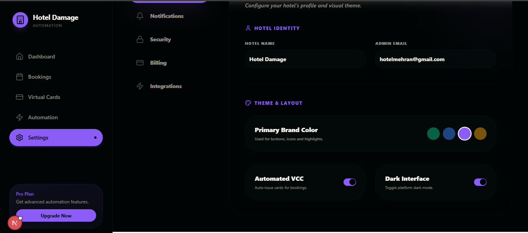Click the "Pro Plan" label
The image size is (528, 233).
tap(25, 194)
